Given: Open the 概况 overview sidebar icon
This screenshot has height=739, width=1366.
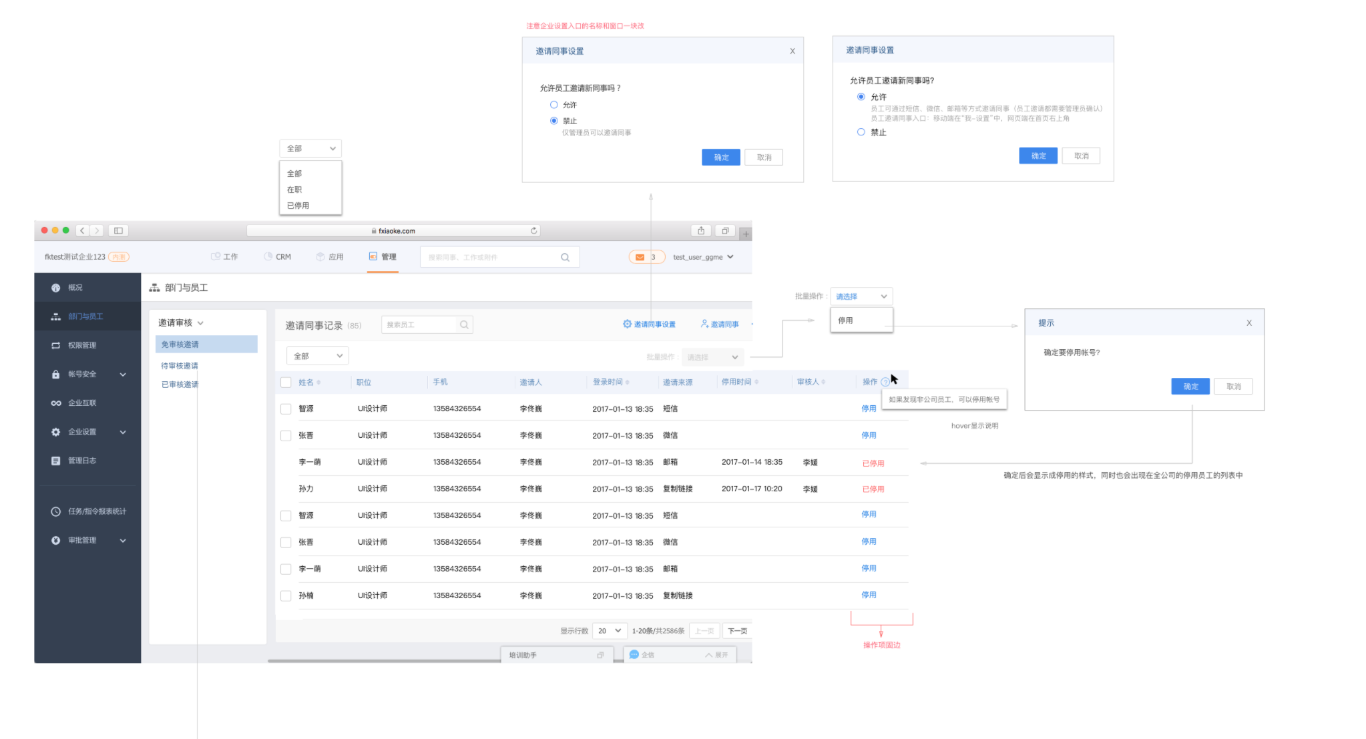Looking at the screenshot, I should coord(55,288).
